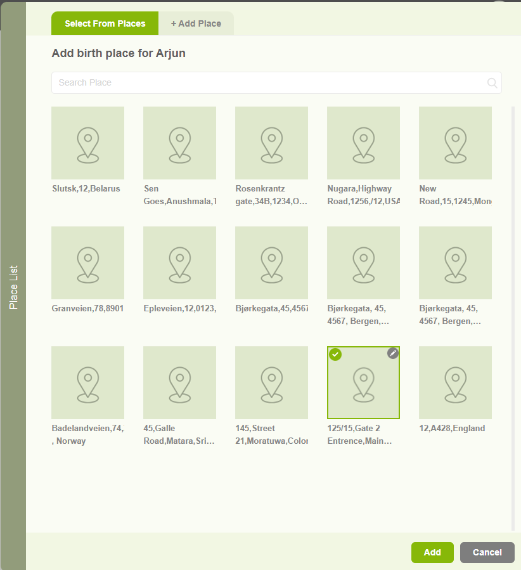Select the 145, Street 21, Moratuwa thumbnail
The width and height of the screenshot is (521, 570).
[271, 383]
